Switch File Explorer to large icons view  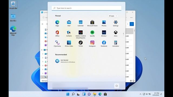tap(134, 81)
